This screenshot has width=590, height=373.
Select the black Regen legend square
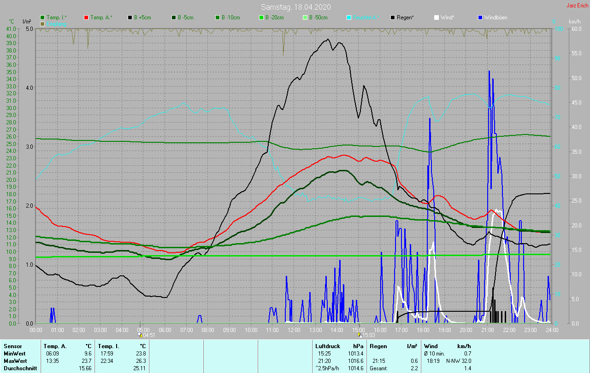coord(393,17)
